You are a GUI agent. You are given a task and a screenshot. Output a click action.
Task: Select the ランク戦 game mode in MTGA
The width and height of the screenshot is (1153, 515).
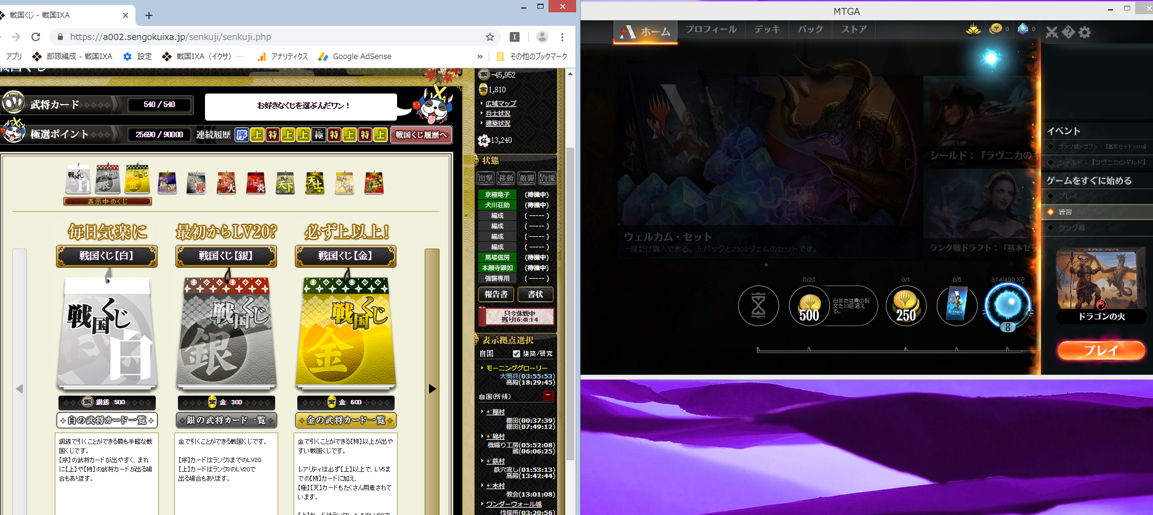point(1096,228)
